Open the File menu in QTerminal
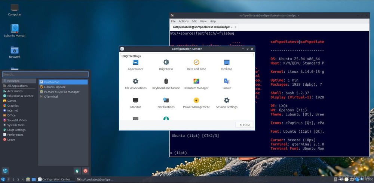 point(173,21)
